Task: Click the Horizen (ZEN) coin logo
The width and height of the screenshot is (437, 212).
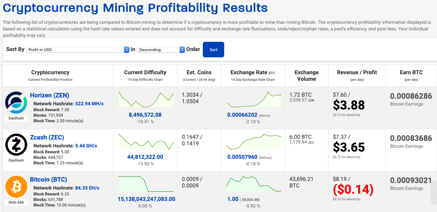Action: click(16, 103)
